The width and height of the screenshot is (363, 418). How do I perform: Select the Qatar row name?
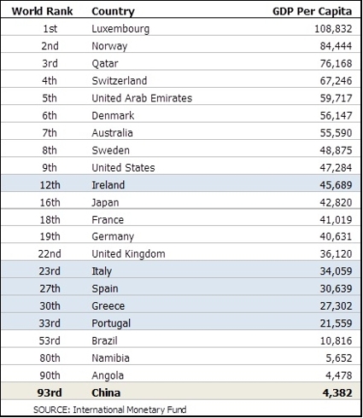point(105,64)
